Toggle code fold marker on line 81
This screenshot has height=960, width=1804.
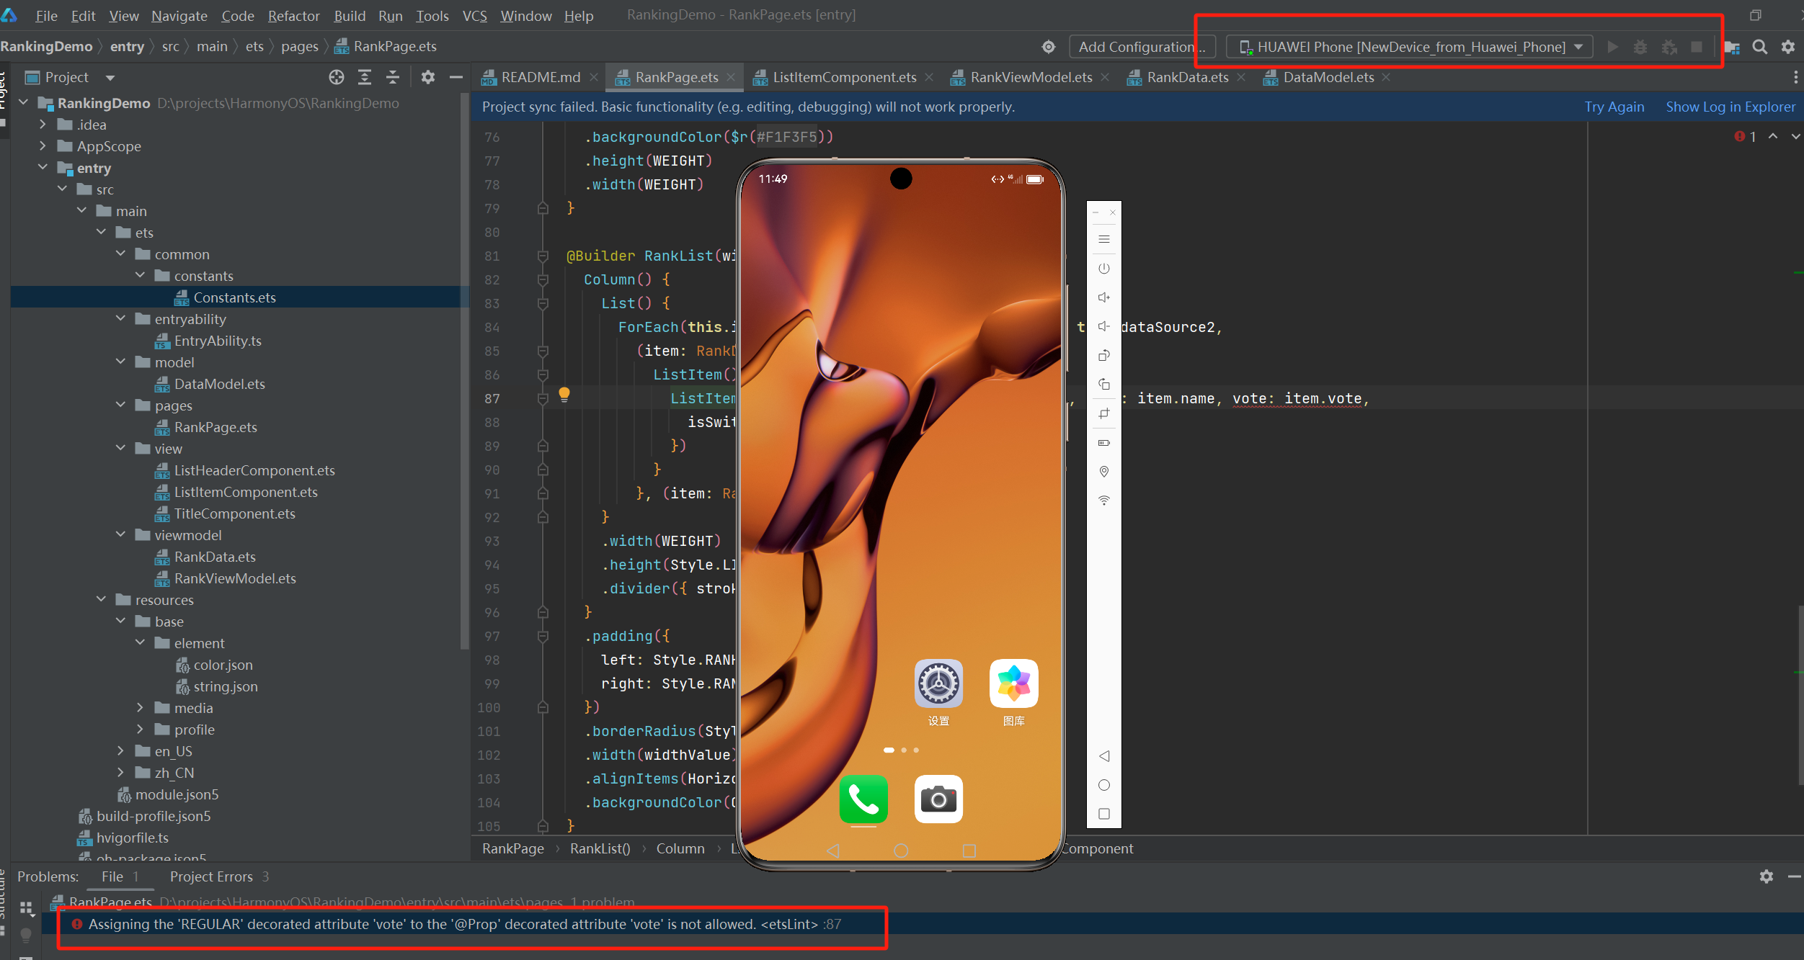[x=543, y=256]
